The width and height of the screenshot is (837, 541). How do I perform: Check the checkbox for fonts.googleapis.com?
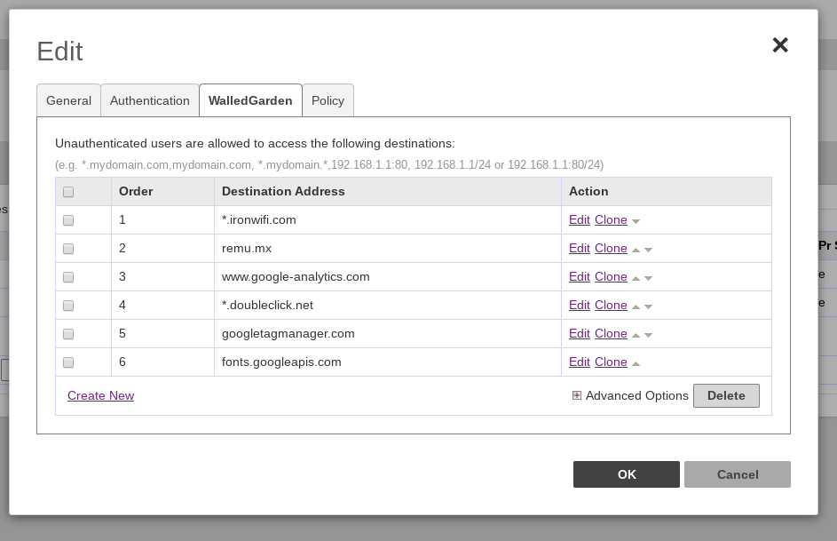(68, 362)
